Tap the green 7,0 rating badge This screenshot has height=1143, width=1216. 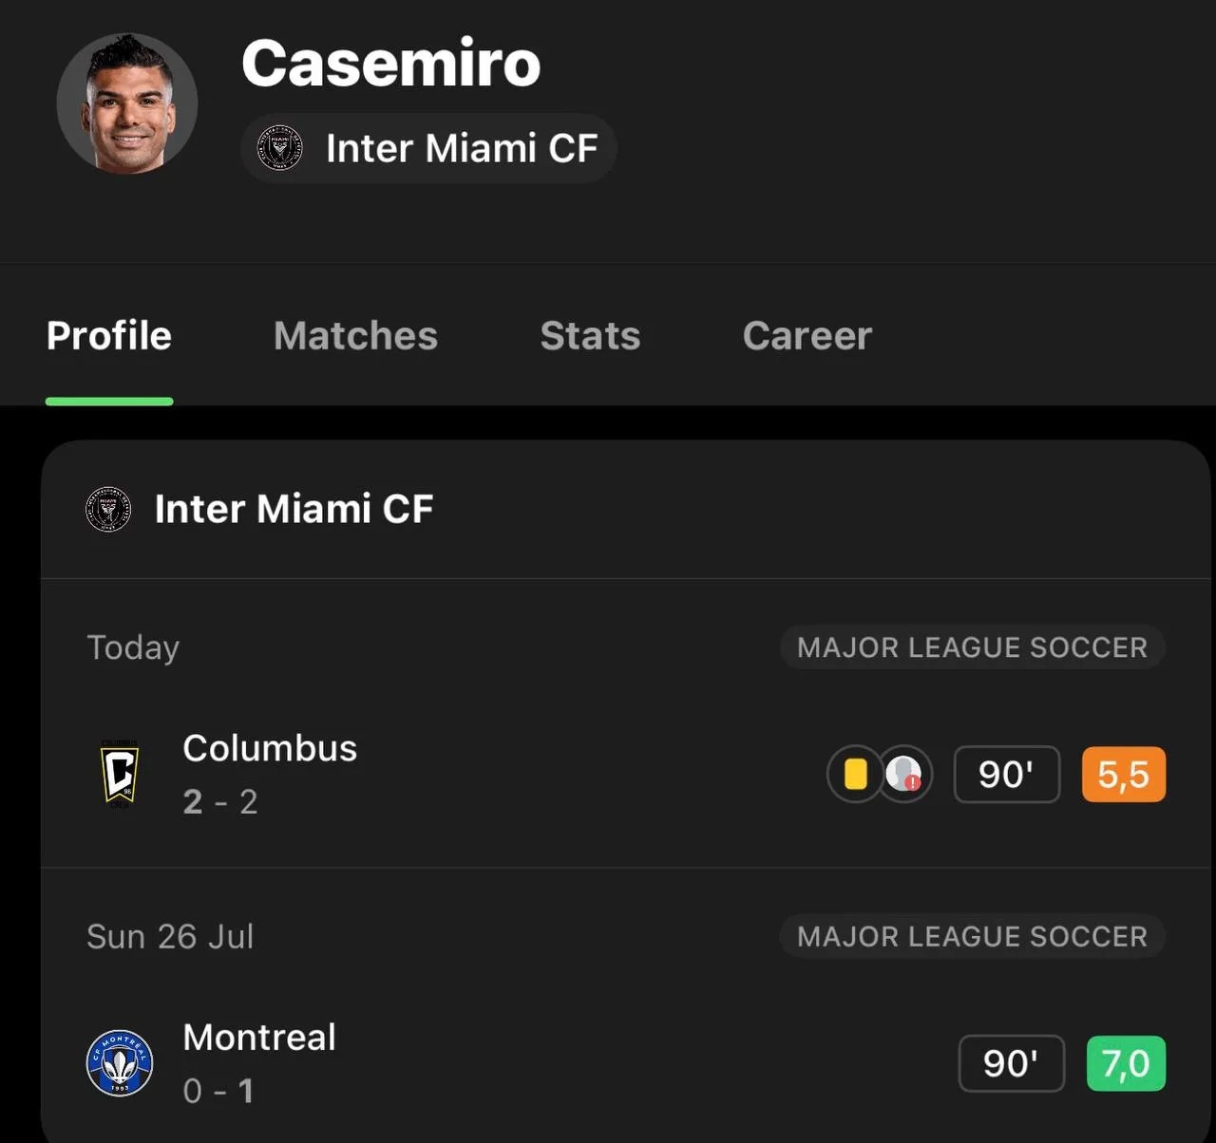(x=1126, y=1063)
